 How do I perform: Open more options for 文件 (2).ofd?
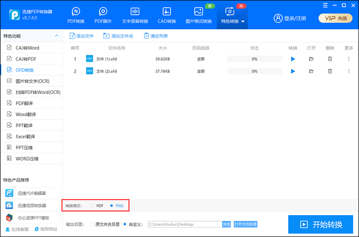coord(348,71)
